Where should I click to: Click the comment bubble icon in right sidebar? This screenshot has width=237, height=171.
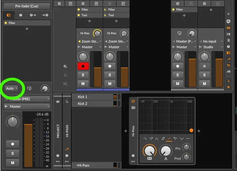pos(228,22)
